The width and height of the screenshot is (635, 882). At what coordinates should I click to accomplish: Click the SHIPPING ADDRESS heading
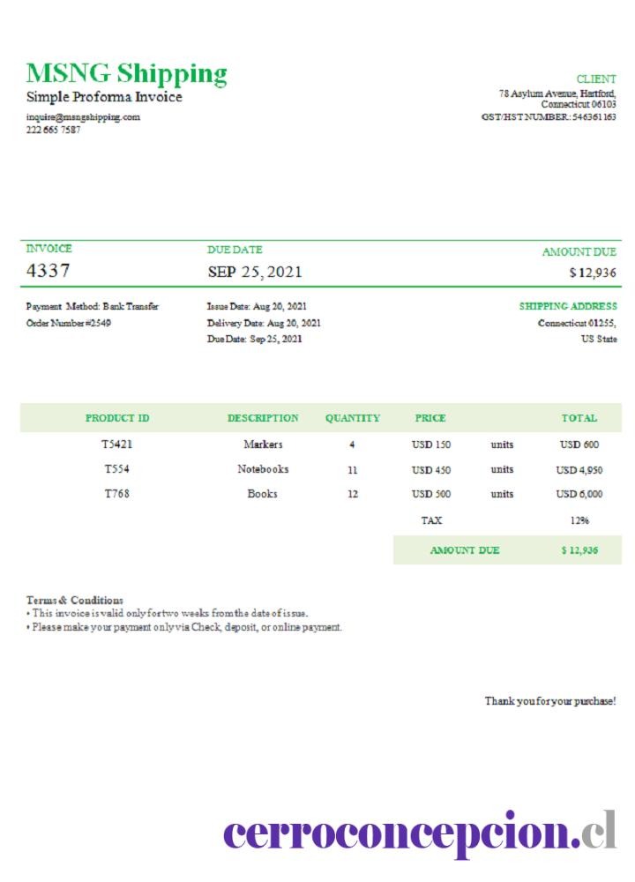click(568, 306)
